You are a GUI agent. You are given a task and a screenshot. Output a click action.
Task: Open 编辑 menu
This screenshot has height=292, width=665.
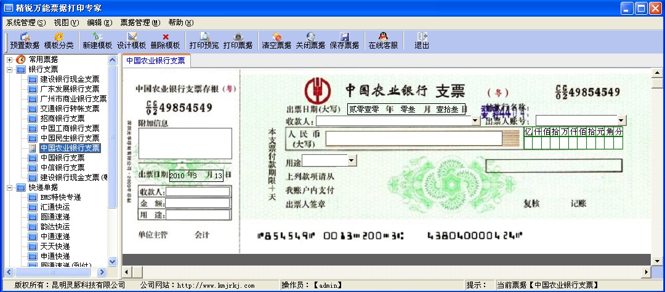pyautogui.click(x=100, y=22)
